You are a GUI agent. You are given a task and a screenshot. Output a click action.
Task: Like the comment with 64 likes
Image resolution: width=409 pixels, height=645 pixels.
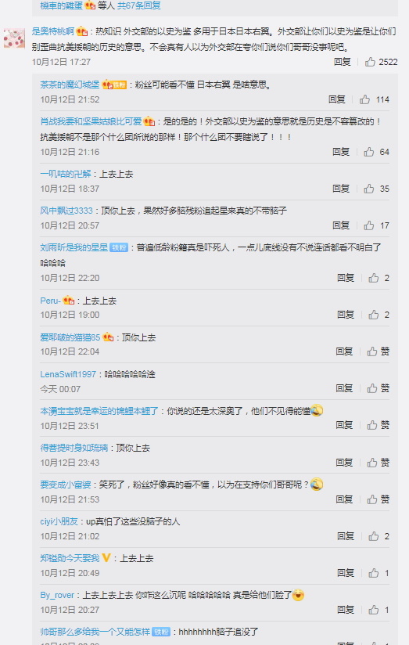[368, 152]
